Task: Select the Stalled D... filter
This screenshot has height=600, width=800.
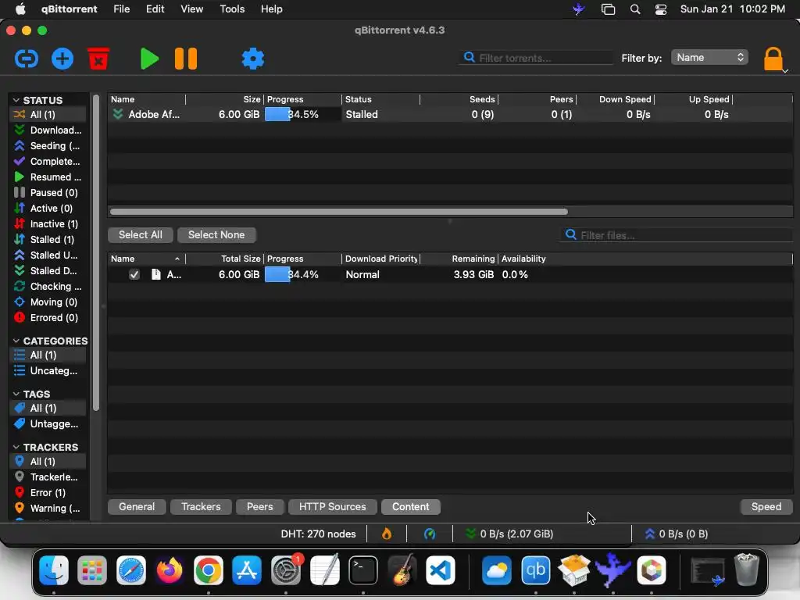Action: click(x=48, y=270)
